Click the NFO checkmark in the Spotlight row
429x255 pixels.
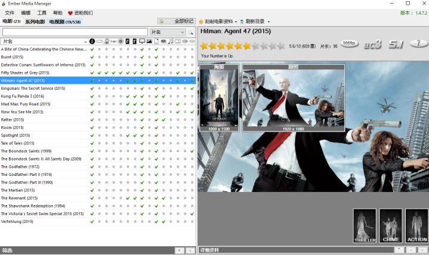92,136
